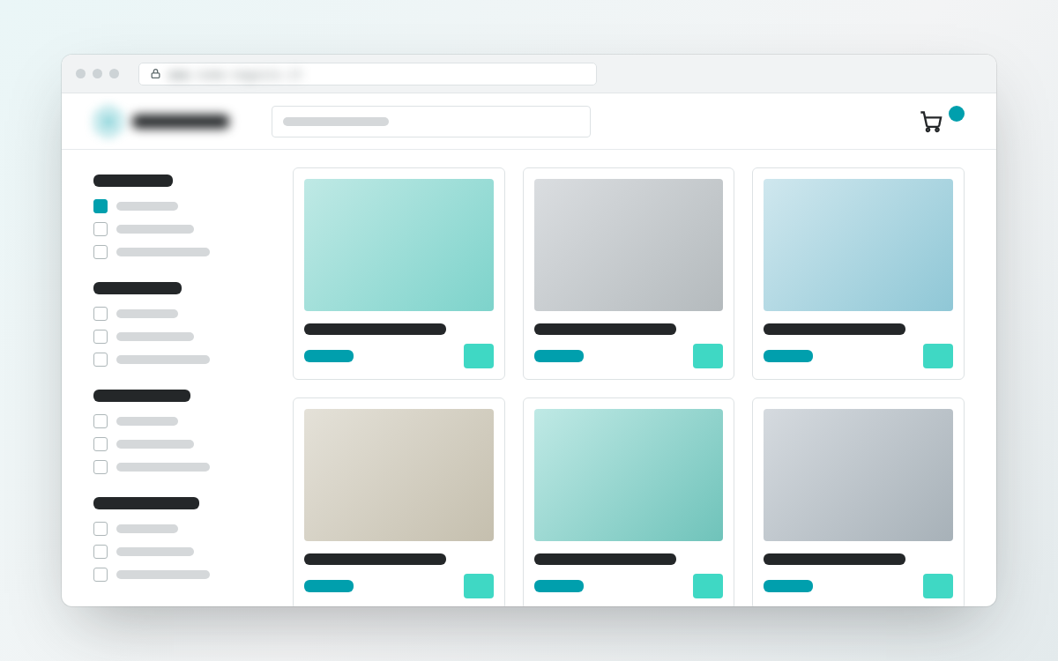The height and width of the screenshot is (661, 1058).
Task: Open bottom-row teal product image
Action: tap(629, 475)
